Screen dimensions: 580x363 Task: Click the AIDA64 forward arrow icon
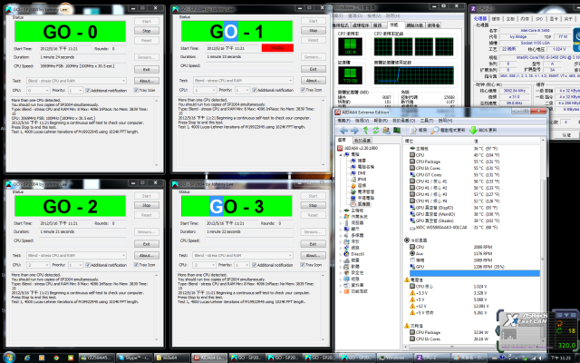pyautogui.click(x=354, y=131)
